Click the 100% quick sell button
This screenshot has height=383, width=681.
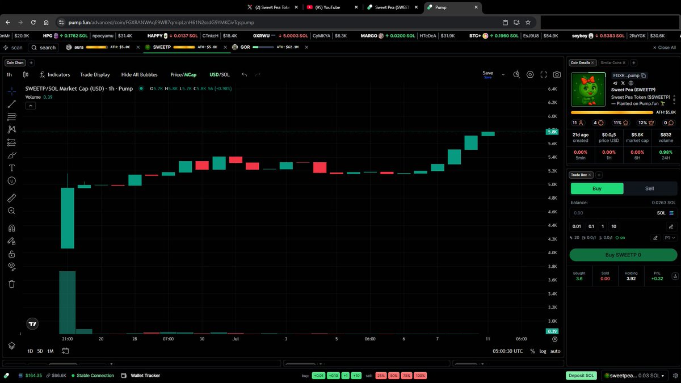click(421, 376)
